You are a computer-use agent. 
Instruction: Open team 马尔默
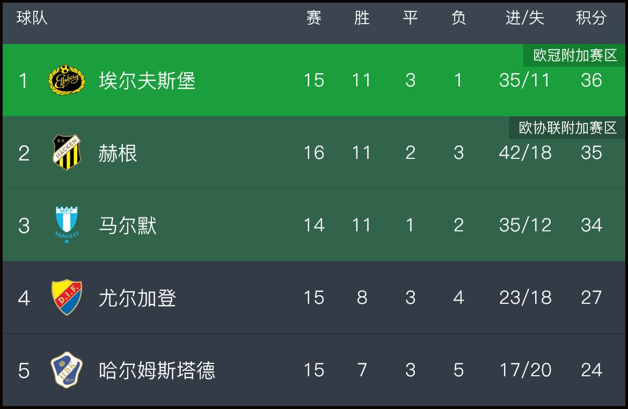[127, 225]
